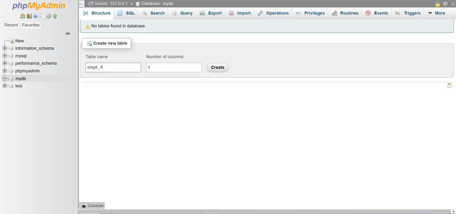Screen dimensions: 456x214
Task: Open the SQL documentation page icon
Action: point(42,16)
